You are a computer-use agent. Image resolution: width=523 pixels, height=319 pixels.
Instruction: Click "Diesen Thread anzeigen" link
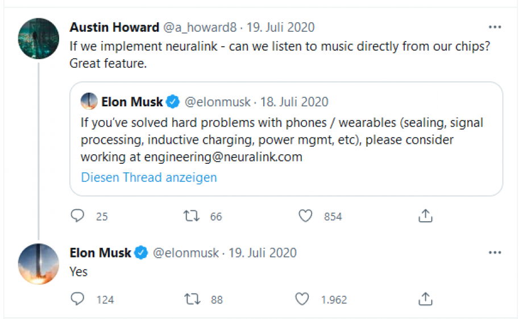(x=149, y=177)
